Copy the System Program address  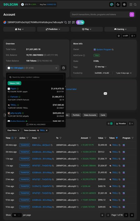click(x=113, y=50)
